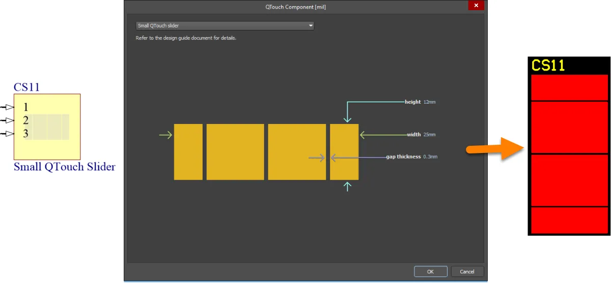Select the 'Small QTouch Slider' schematic comment
Image resolution: width=611 pixels, height=283 pixels.
pyautogui.click(x=65, y=167)
